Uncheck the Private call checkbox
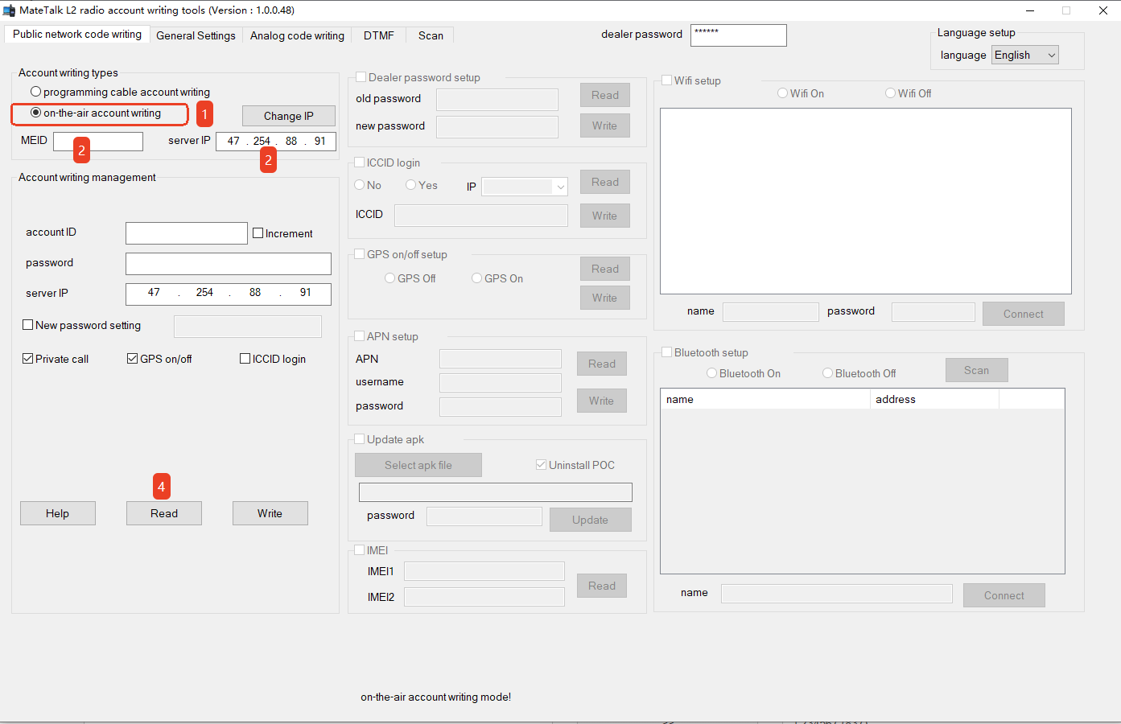The width and height of the screenshot is (1121, 724). coord(27,359)
